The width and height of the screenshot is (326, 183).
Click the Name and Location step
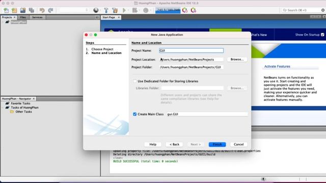click(x=106, y=53)
